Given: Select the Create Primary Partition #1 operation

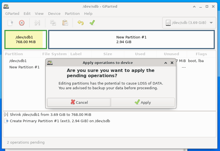Looking at the screenshot, I should (x=109, y=121).
